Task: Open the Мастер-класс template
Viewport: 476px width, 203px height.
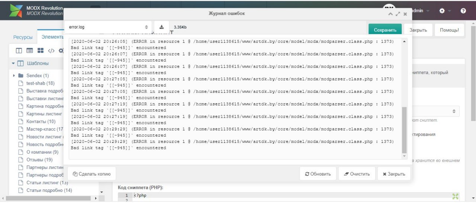Action: click(x=45, y=129)
